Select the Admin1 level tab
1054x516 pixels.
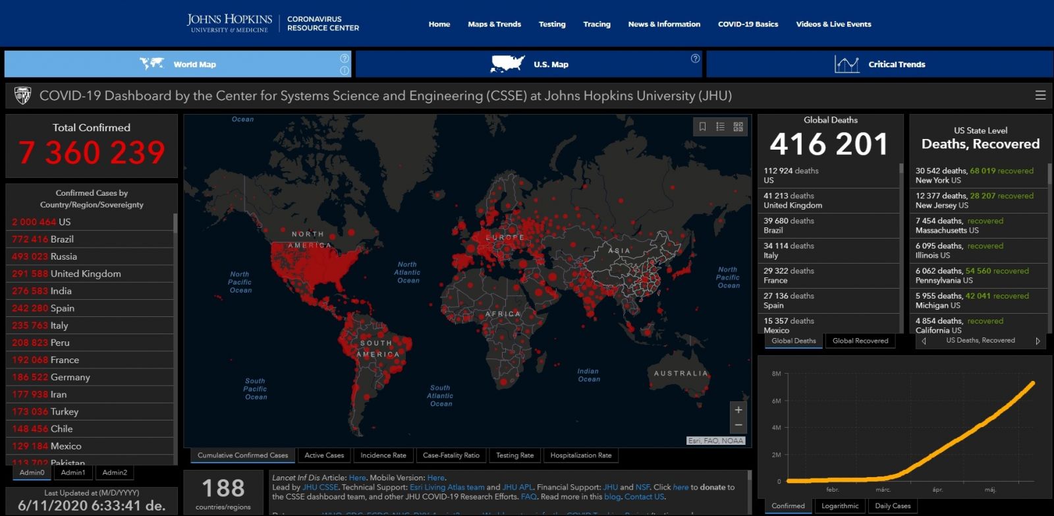pyautogui.click(x=73, y=473)
